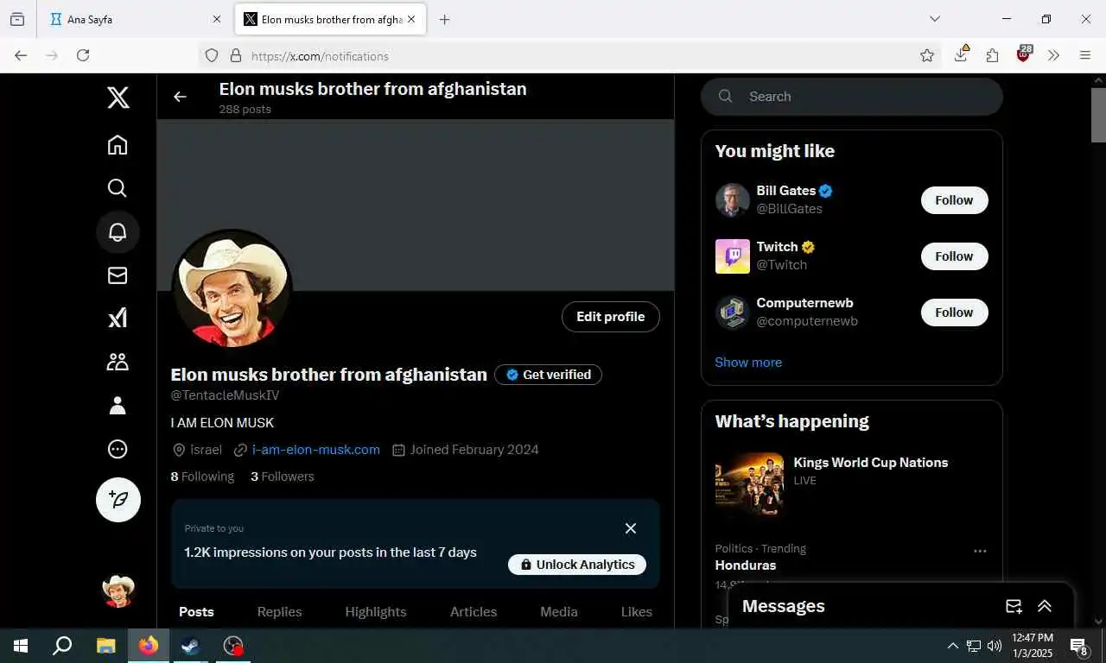Open Twitch avatar in suggestions
This screenshot has width=1106, height=663.
pyautogui.click(x=733, y=256)
